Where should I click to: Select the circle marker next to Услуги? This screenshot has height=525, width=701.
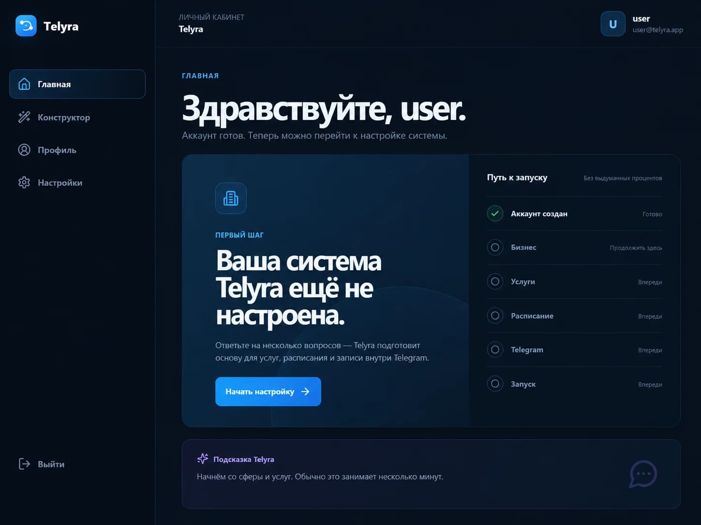[495, 281]
